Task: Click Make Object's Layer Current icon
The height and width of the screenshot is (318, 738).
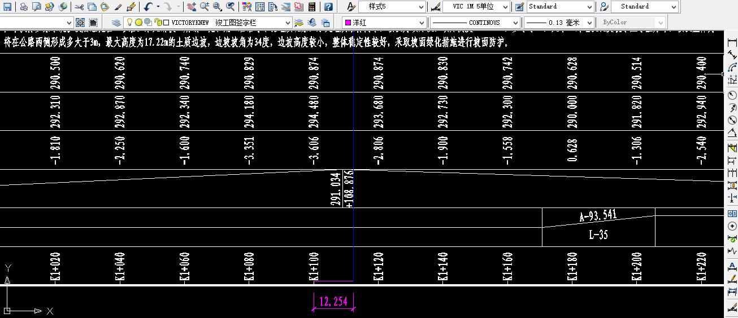Action: pos(299,23)
